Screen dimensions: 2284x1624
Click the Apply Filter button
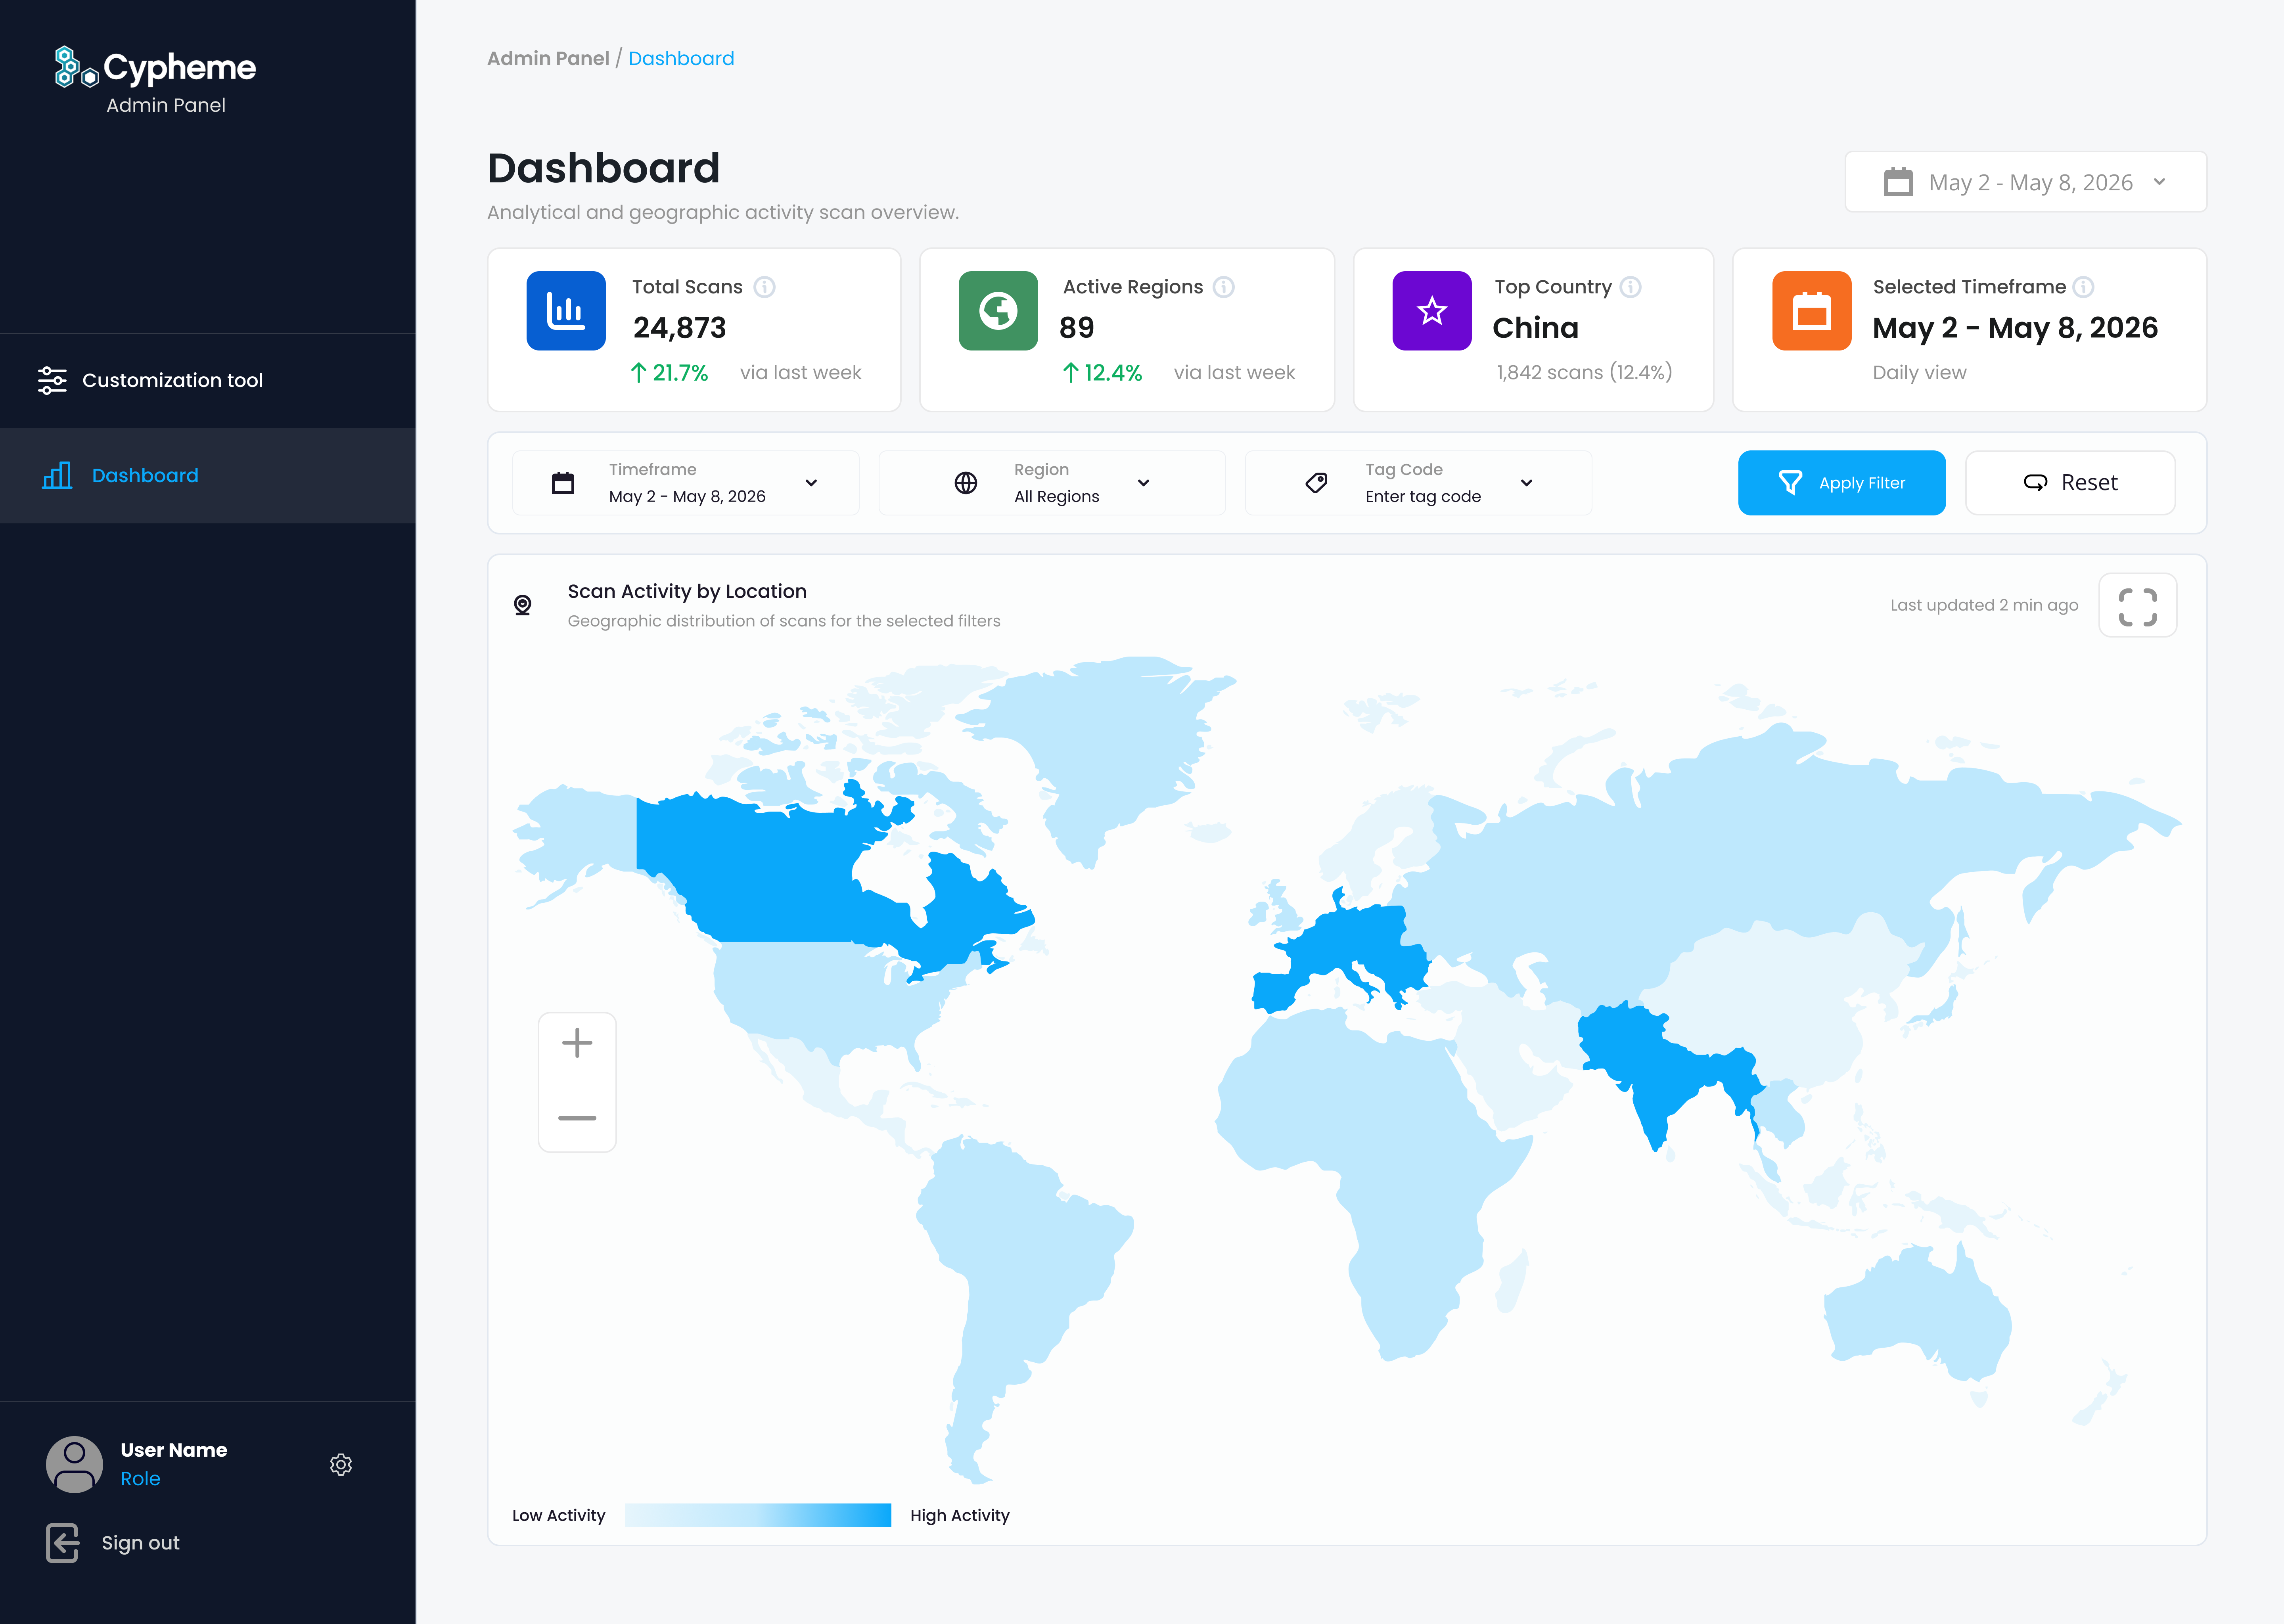coord(1842,483)
